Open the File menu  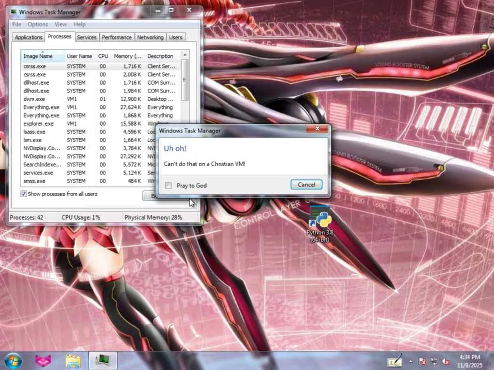tap(16, 24)
